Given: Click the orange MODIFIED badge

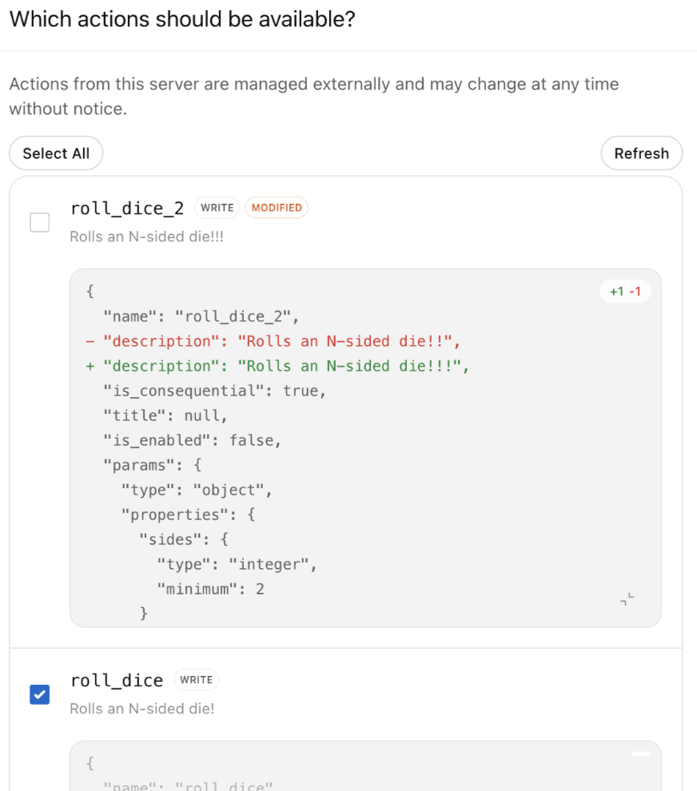Looking at the screenshot, I should [277, 208].
